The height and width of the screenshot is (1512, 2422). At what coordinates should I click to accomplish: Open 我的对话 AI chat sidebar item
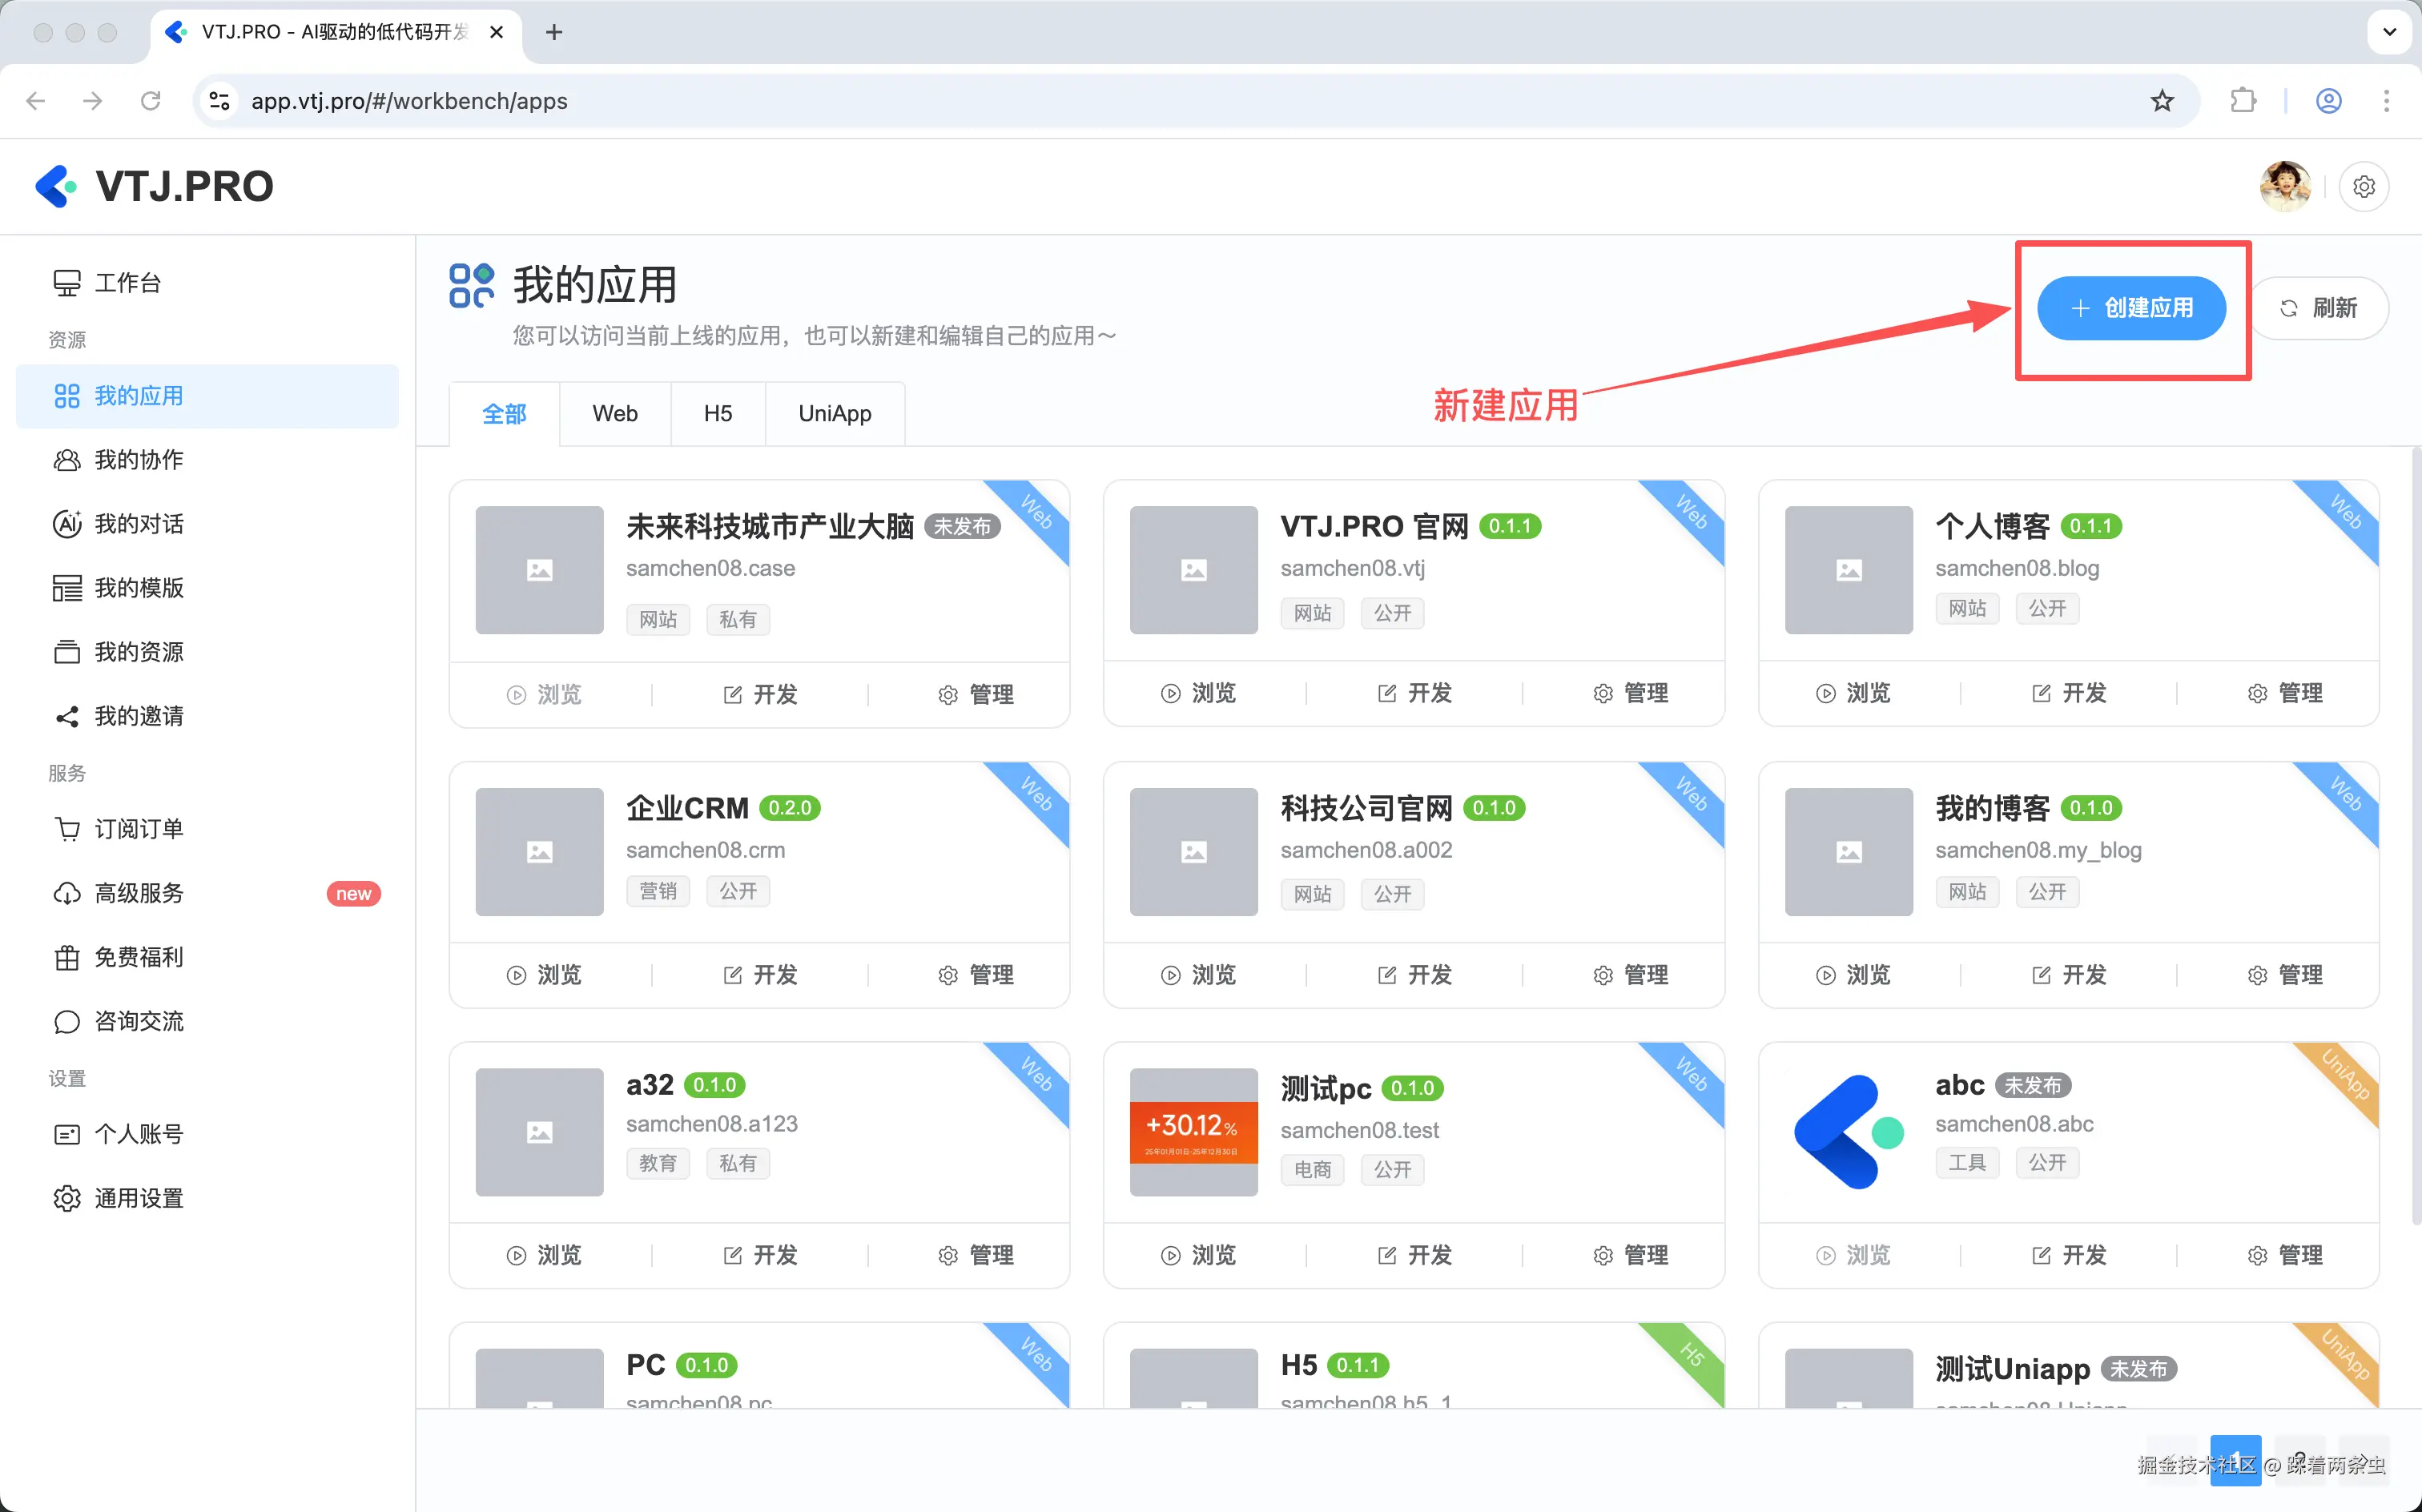point(138,524)
